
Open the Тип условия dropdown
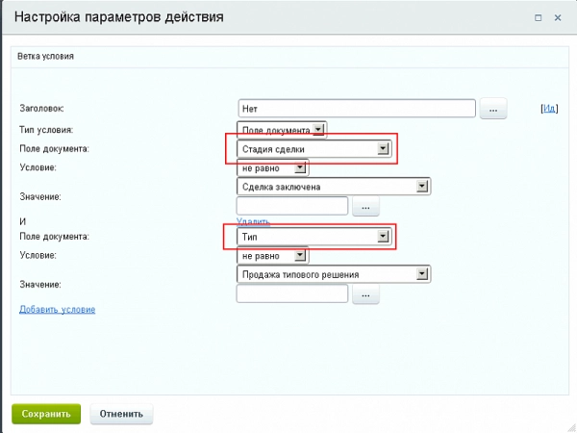click(x=283, y=130)
